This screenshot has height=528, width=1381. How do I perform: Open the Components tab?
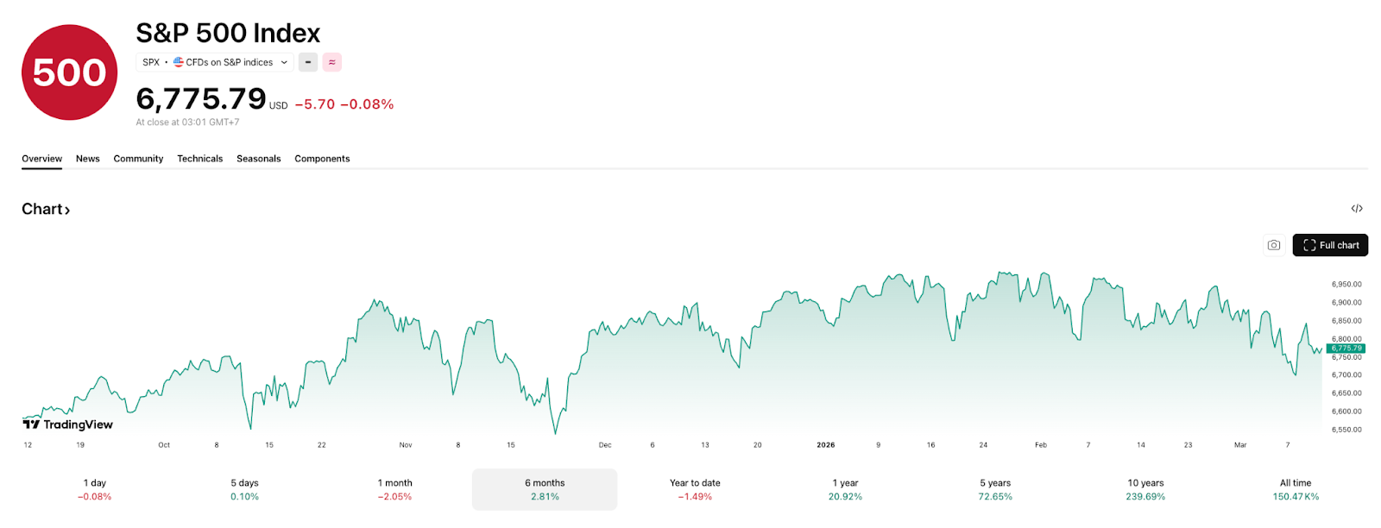pyautogui.click(x=322, y=159)
